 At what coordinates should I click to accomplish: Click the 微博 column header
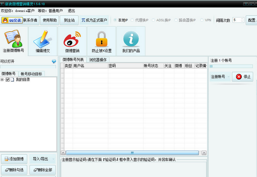[179, 66]
